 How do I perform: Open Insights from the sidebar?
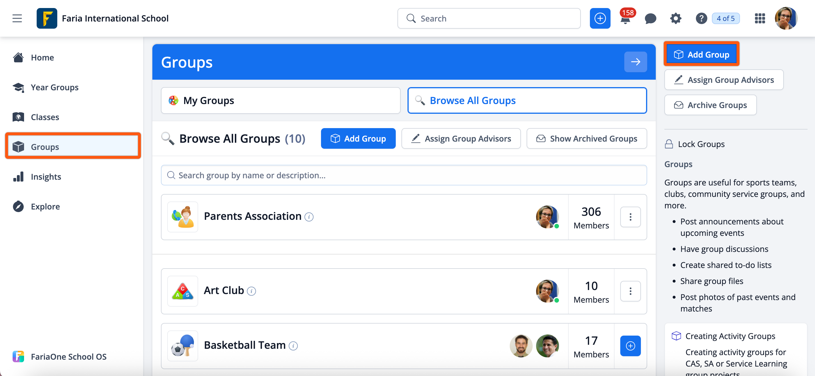click(x=46, y=177)
